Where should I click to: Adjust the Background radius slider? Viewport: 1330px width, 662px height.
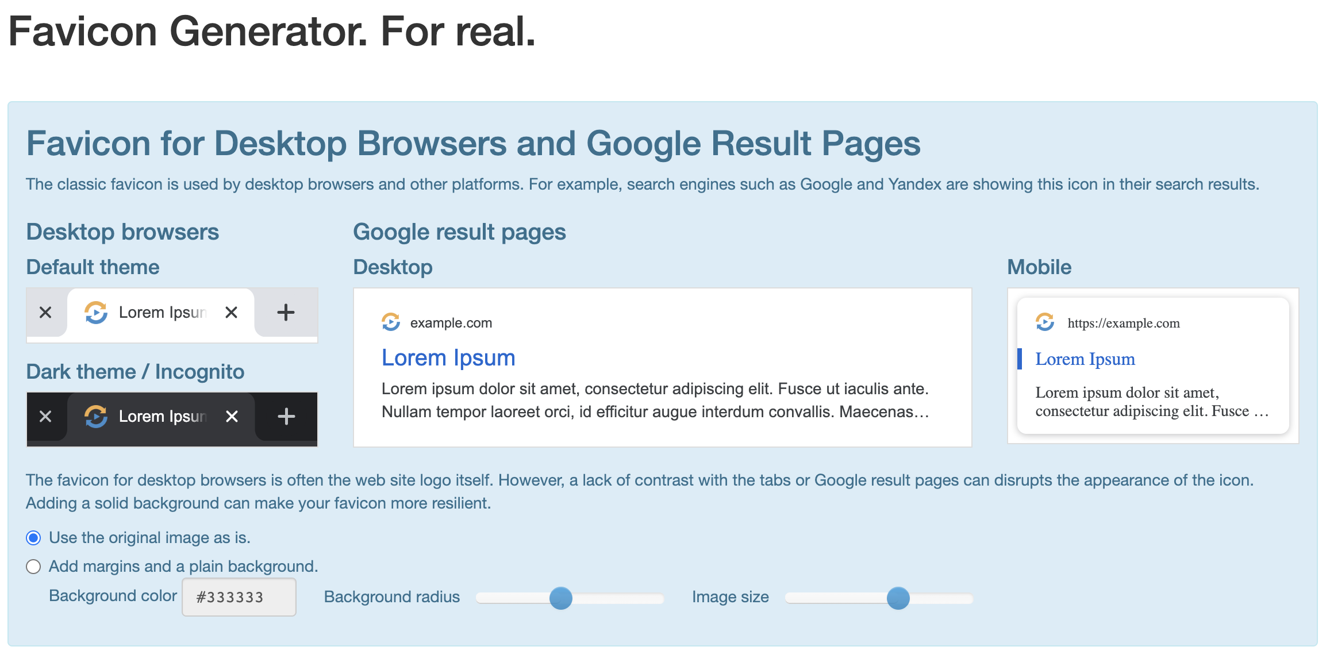[560, 598]
